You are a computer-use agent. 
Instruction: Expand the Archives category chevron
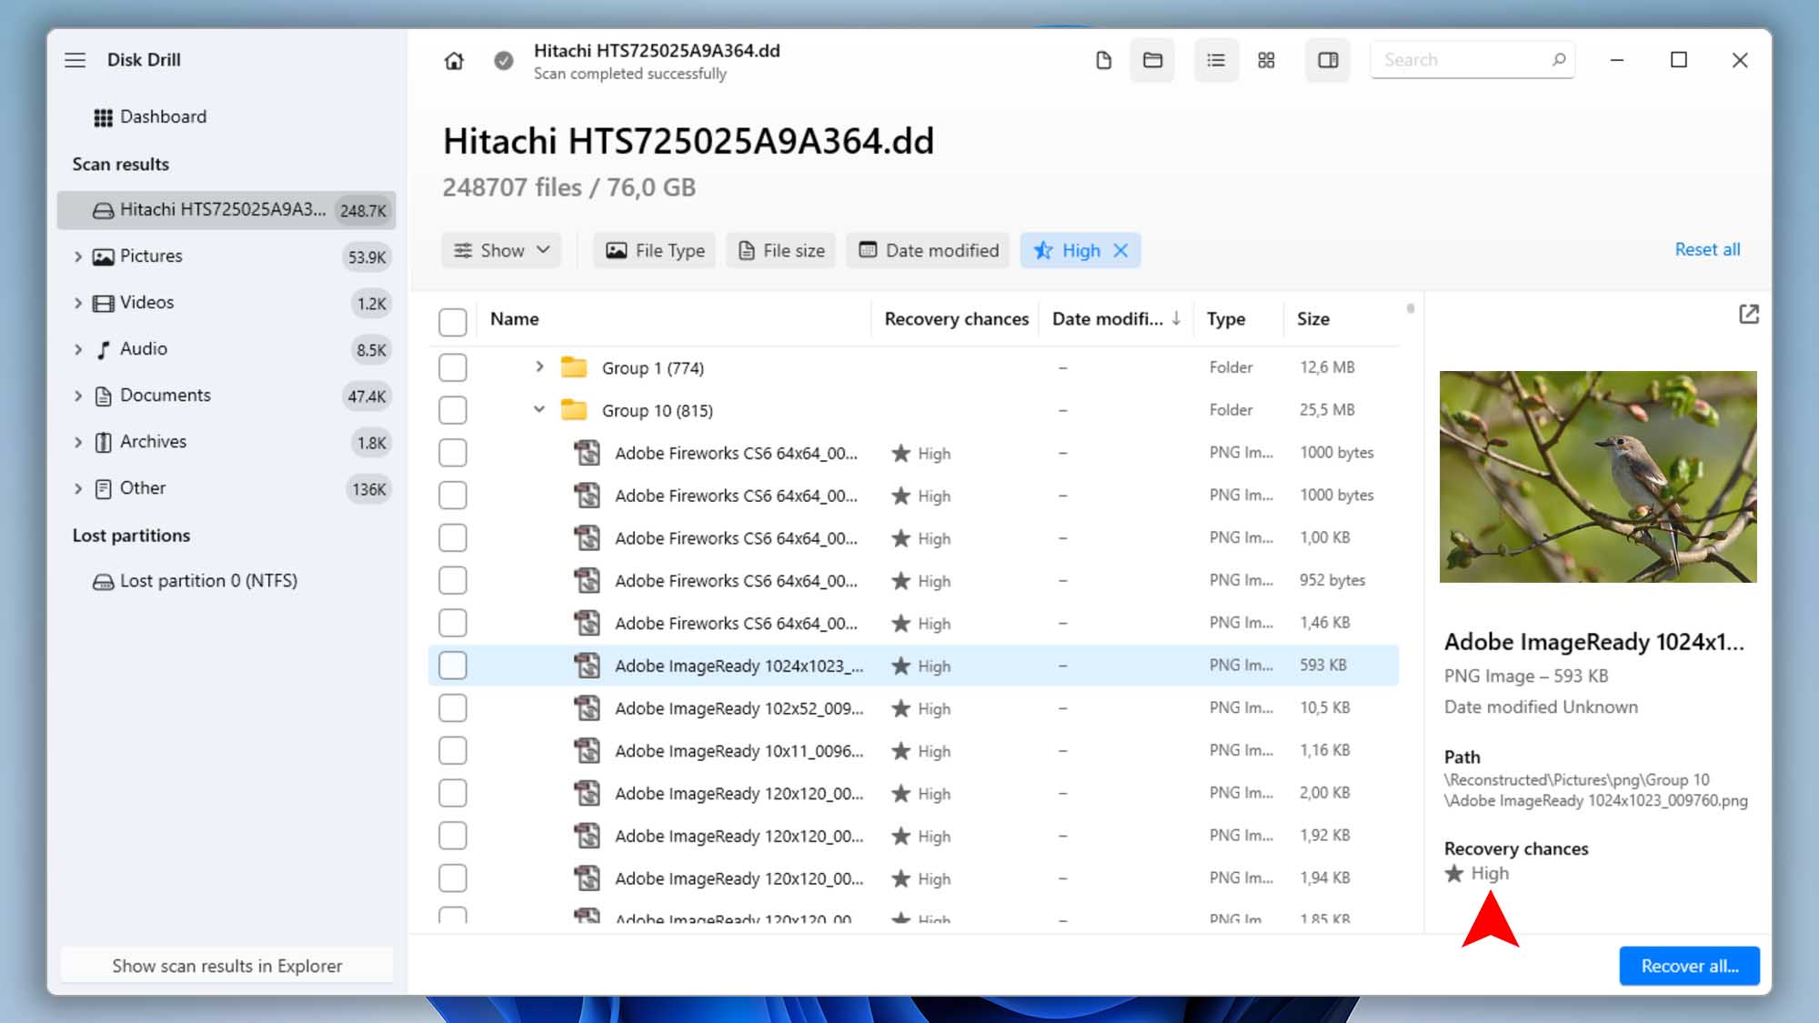tap(78, 442)
